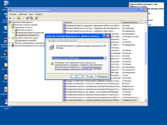Click the OK button in the dialog
The image size is (167, 125).
76,77
